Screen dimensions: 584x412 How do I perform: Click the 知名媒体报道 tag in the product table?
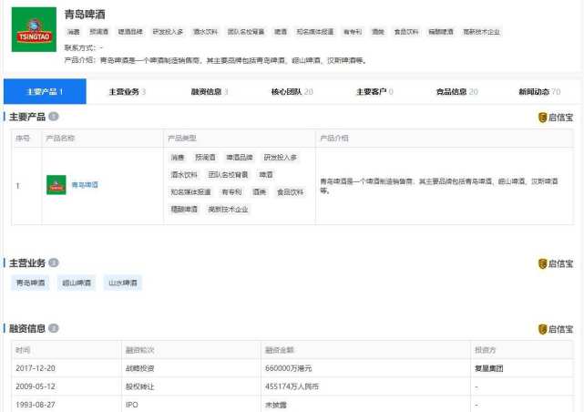pos(190,191)
